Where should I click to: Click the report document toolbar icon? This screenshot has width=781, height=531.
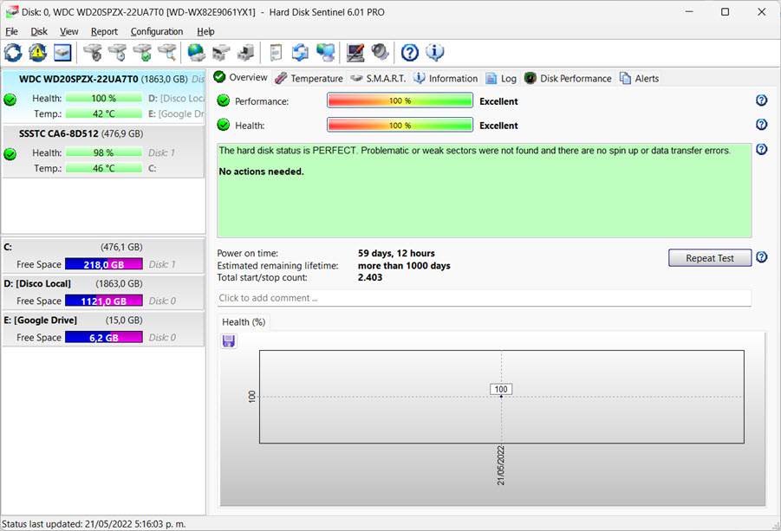276,52
